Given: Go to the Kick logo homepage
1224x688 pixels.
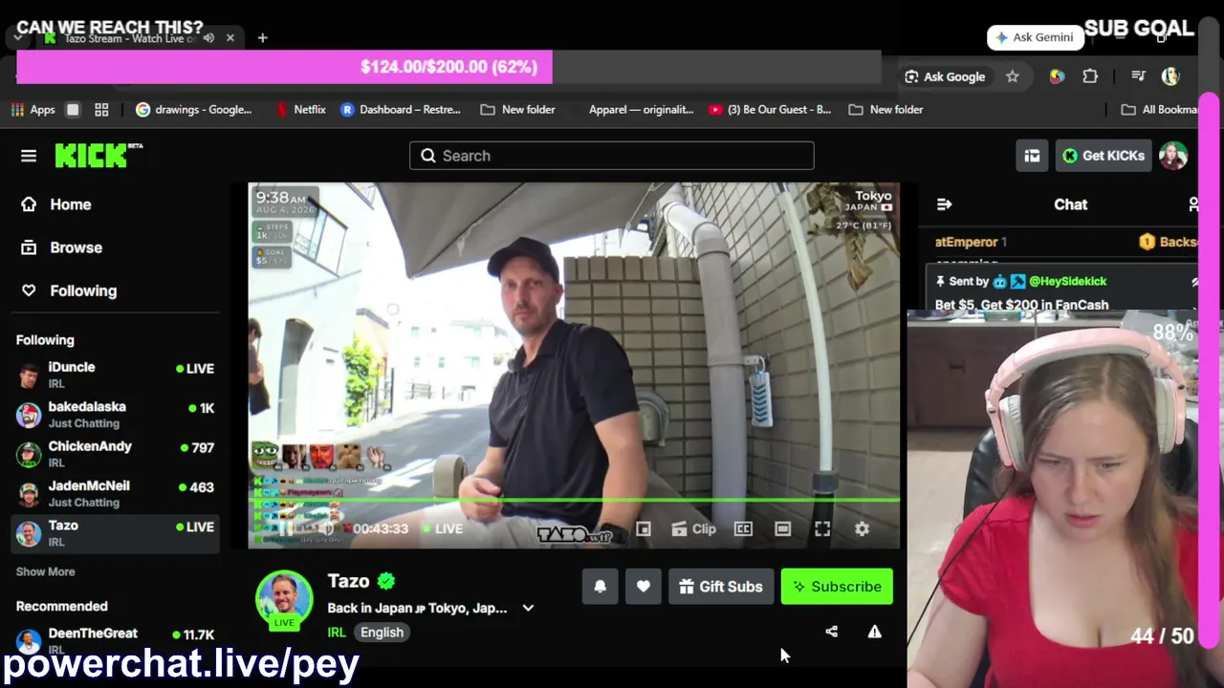Looking at the screenshot, I should (x=98, y=155).
